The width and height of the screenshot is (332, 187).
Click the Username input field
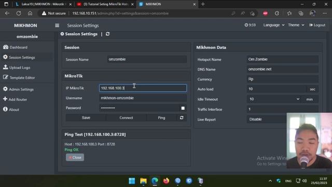point(143,98)
